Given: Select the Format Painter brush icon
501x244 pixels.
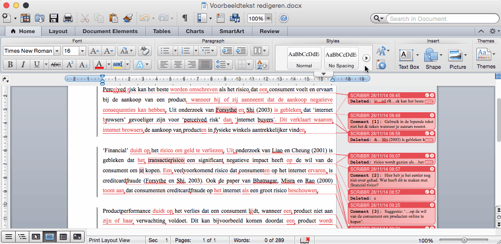Looking at the screenshot, I should pos(128,19).
